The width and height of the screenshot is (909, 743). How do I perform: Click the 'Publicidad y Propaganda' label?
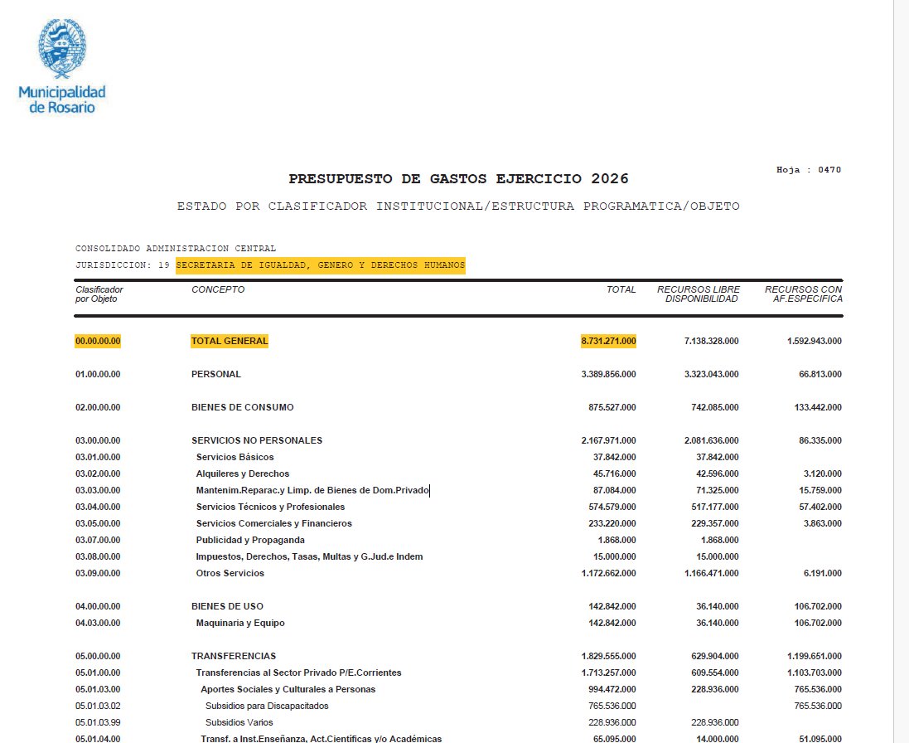point(250,540)
